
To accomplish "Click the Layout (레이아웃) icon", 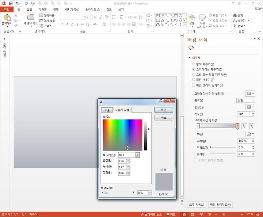I will pos(41,15).
